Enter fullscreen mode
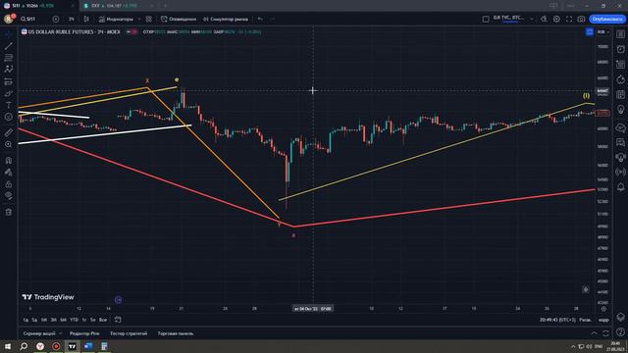628x353 pixels. [x=569, y=19]
